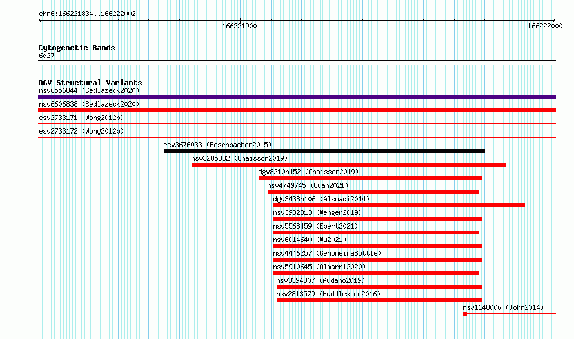Click the chr6:166221834..166222002 coordinates label
The width and height of the screenshot is (574, 339).
click(x=87, y=14)
